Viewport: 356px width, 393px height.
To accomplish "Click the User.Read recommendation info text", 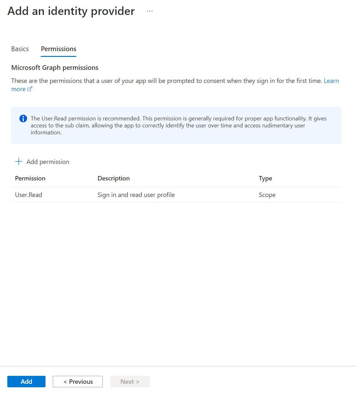I will (178, 125).
